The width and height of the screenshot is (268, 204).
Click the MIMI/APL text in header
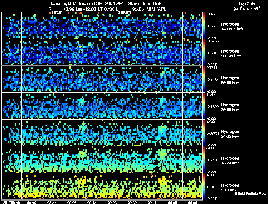[x=156, y=9]
